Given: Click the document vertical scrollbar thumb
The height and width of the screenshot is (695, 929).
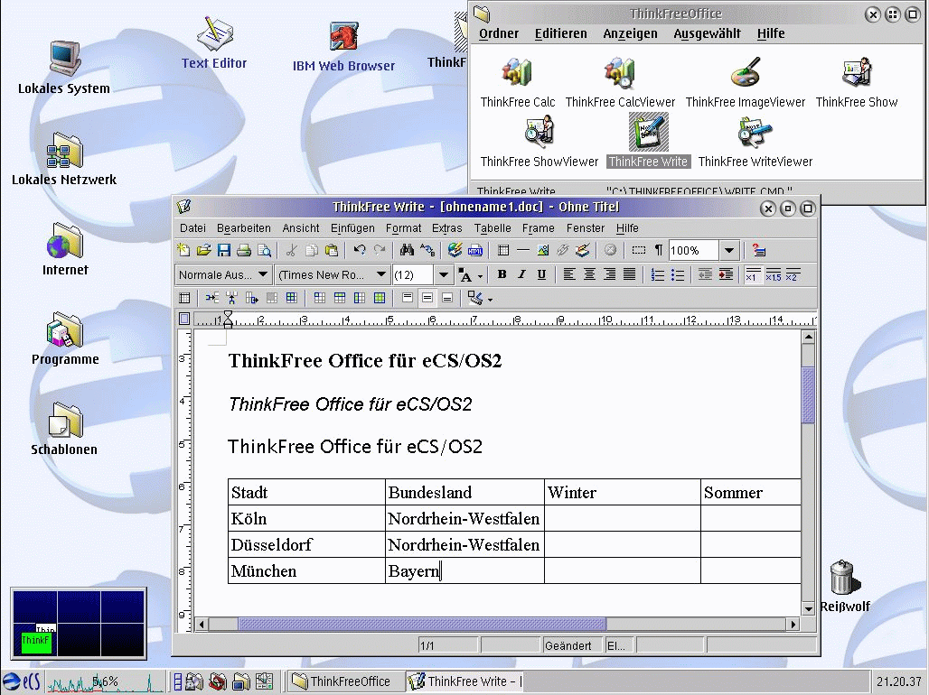Looking at the screenshot, I should pos(808,394).
